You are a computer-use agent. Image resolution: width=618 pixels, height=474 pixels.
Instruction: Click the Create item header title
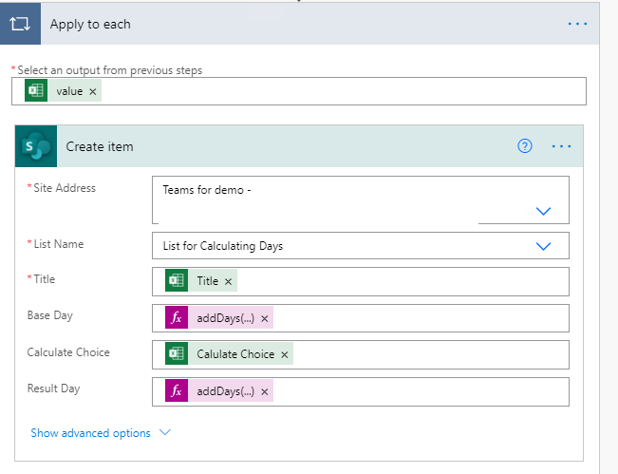tap(100, 146)
